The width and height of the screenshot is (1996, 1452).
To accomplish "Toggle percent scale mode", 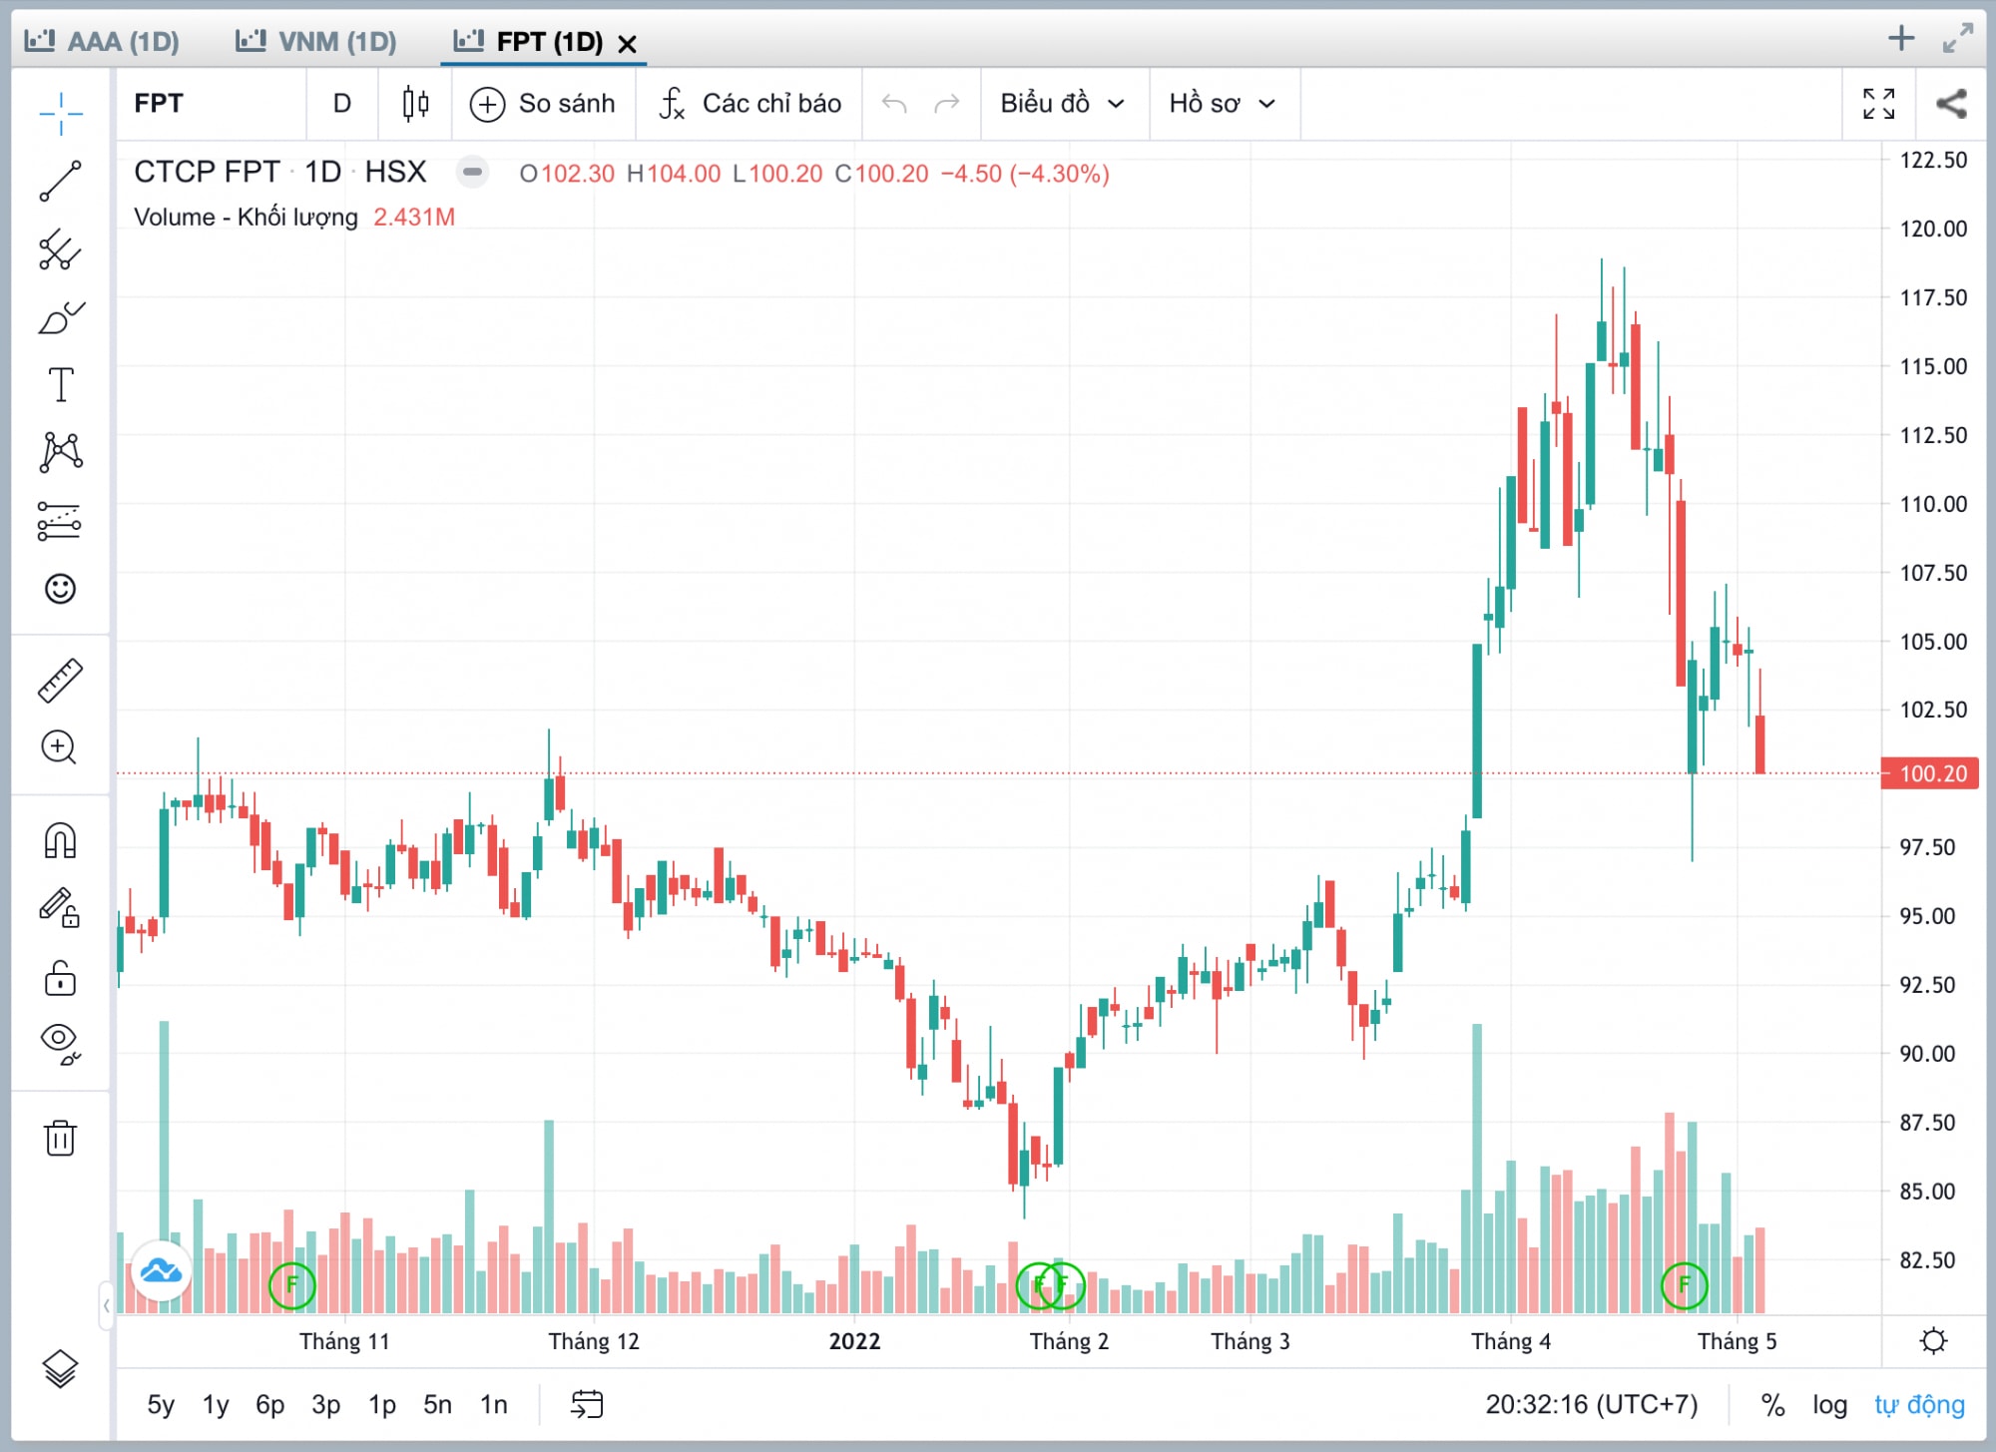I will click(1772, 1405).
